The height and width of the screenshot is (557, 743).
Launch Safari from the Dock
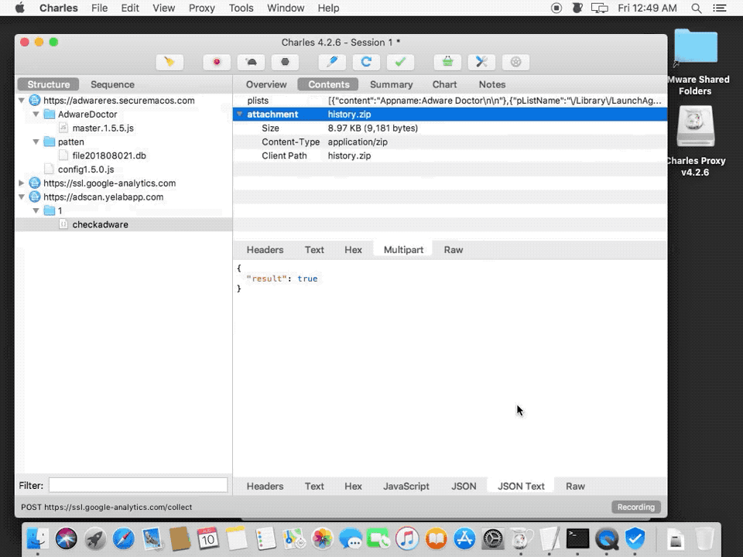(x=123, y=538)
